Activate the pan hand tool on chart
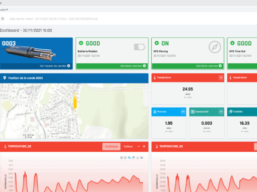Viewport: 257px width, 192px height. [134, 158]
